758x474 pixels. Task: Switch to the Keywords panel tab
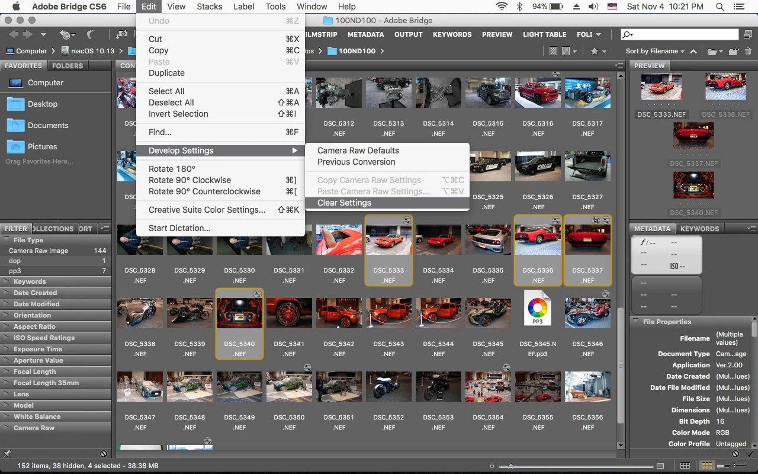click(699, 229)
